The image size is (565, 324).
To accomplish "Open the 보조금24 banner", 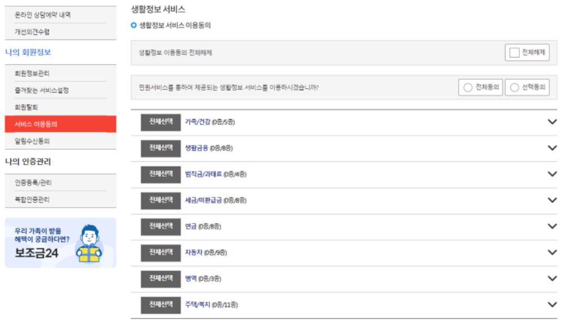I will pyautogui.click(x=60, y=243).
